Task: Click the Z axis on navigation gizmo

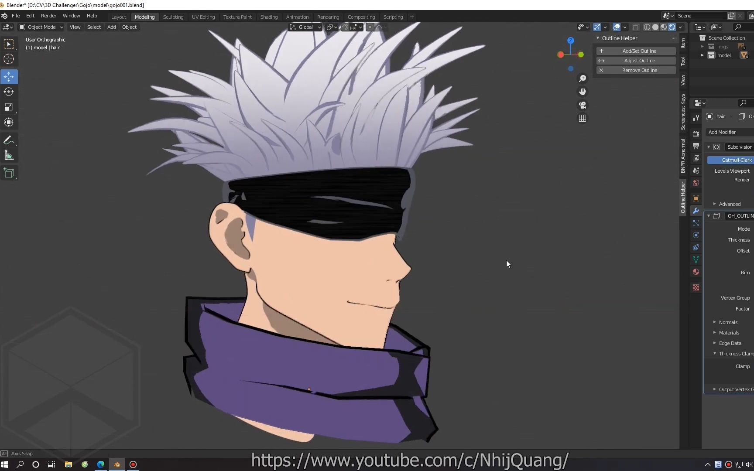Action: tap(570, 40)
